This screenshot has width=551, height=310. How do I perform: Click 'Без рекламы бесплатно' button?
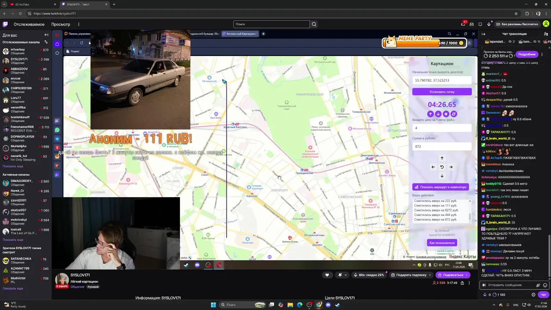(517, 24)
